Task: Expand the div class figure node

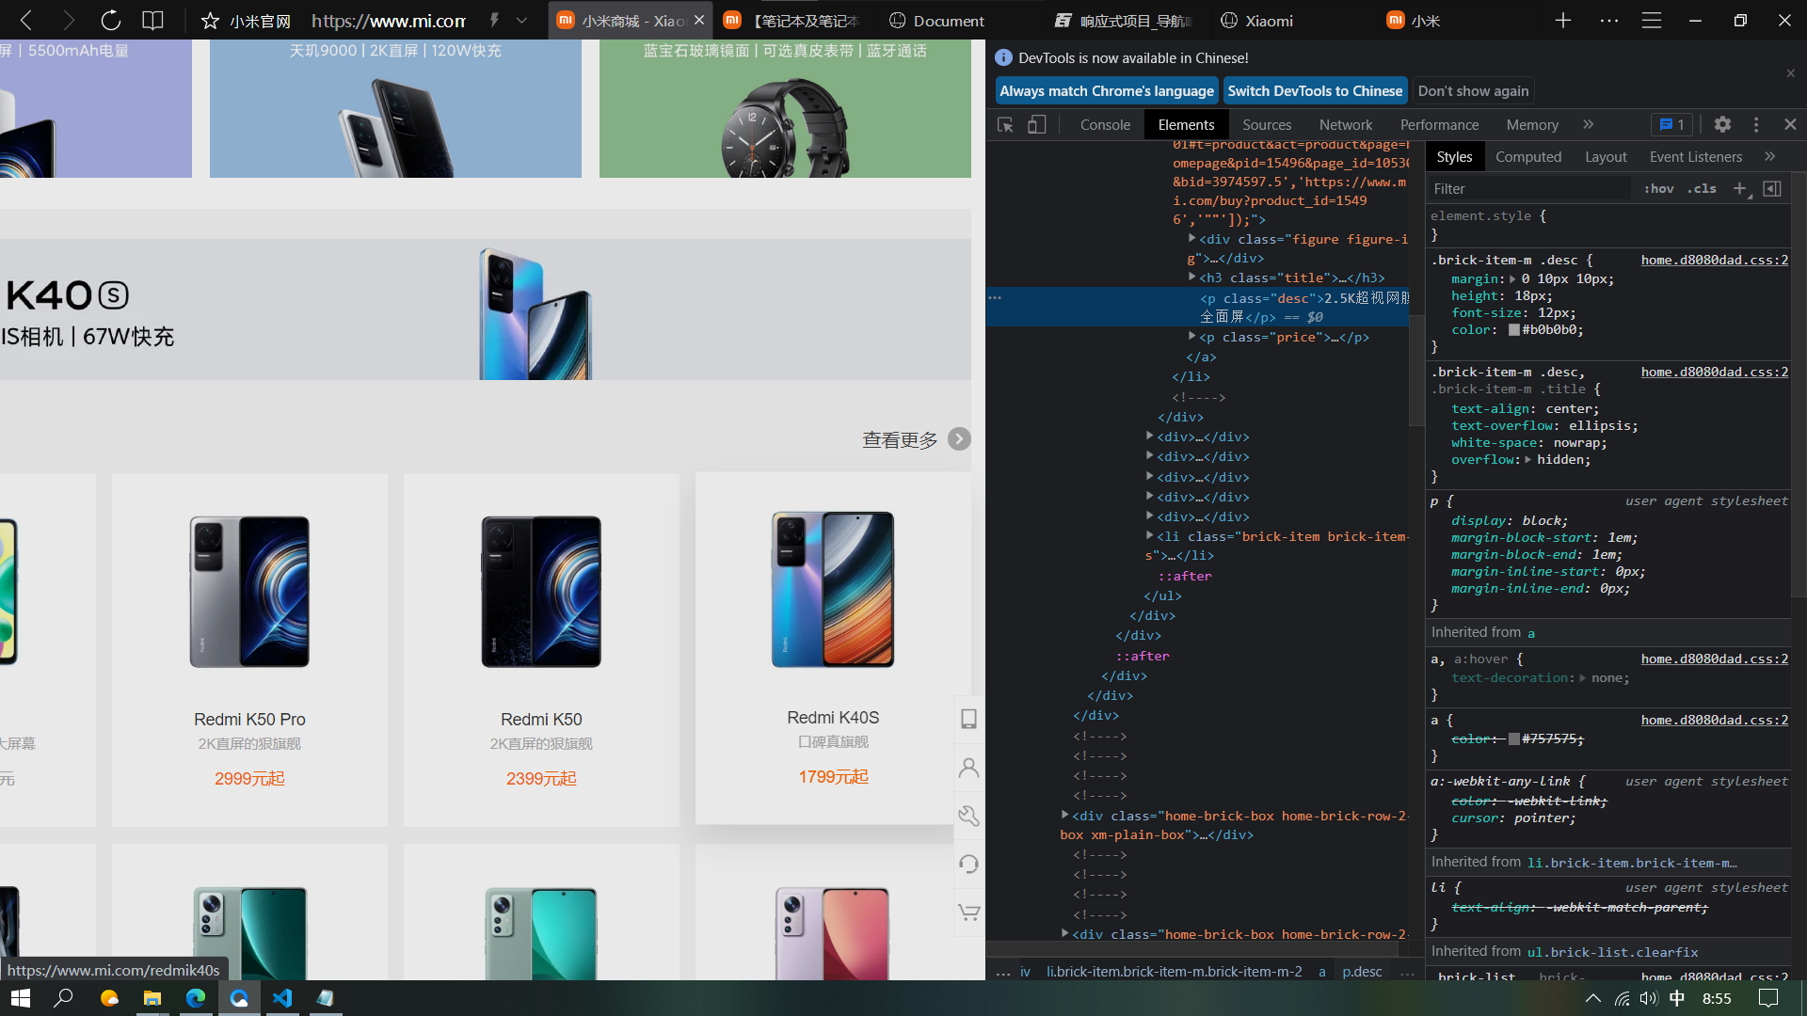Action: point(1191,238)
